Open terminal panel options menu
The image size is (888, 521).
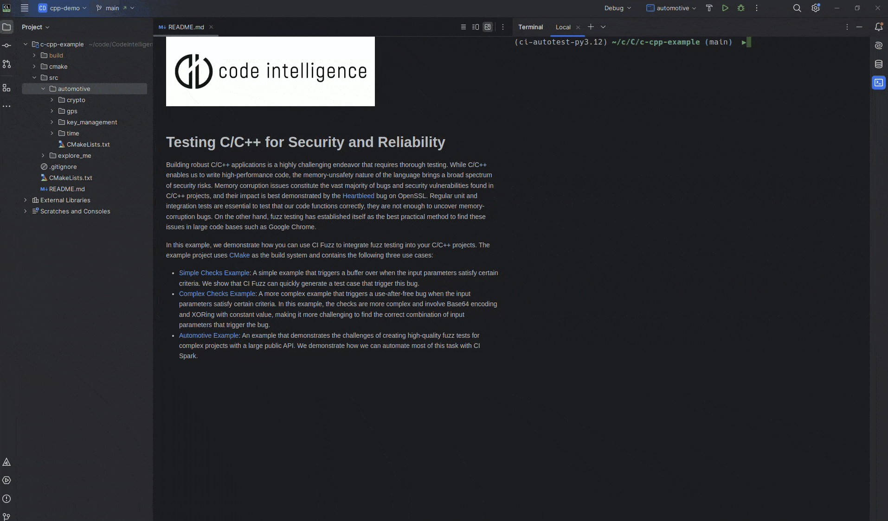tap(847, 27)
